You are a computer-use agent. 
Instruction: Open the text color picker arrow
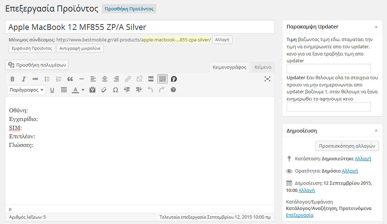(83, 90)
